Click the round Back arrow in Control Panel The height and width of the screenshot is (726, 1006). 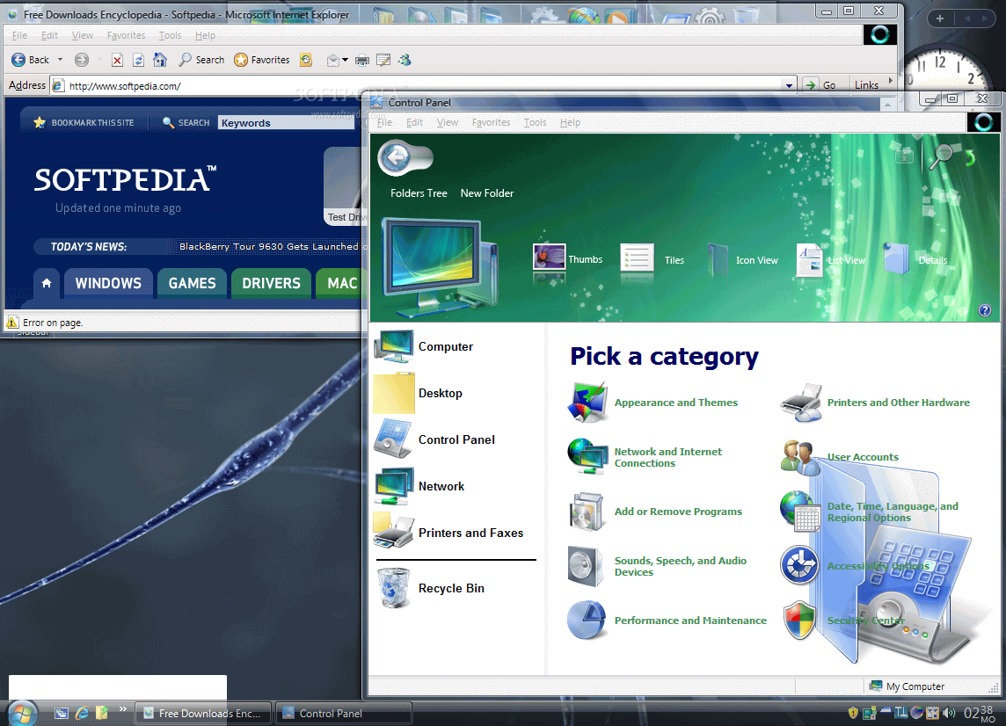tap(397, 156)
